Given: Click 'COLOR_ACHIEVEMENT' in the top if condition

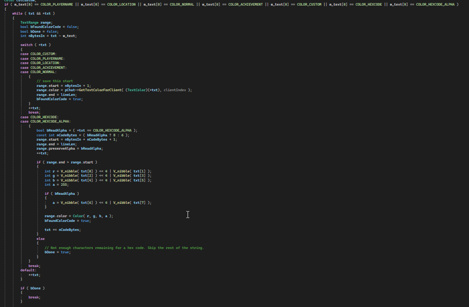Looking at the screenshot, I should tap(246, 4).
